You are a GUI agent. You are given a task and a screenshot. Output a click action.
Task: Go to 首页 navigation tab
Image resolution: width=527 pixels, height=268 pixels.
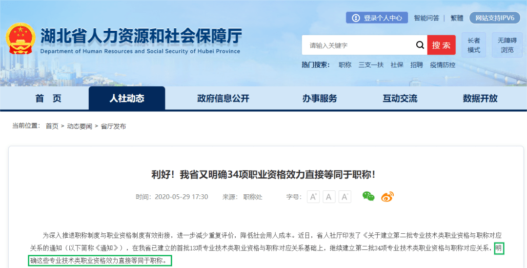coord(48,99)
